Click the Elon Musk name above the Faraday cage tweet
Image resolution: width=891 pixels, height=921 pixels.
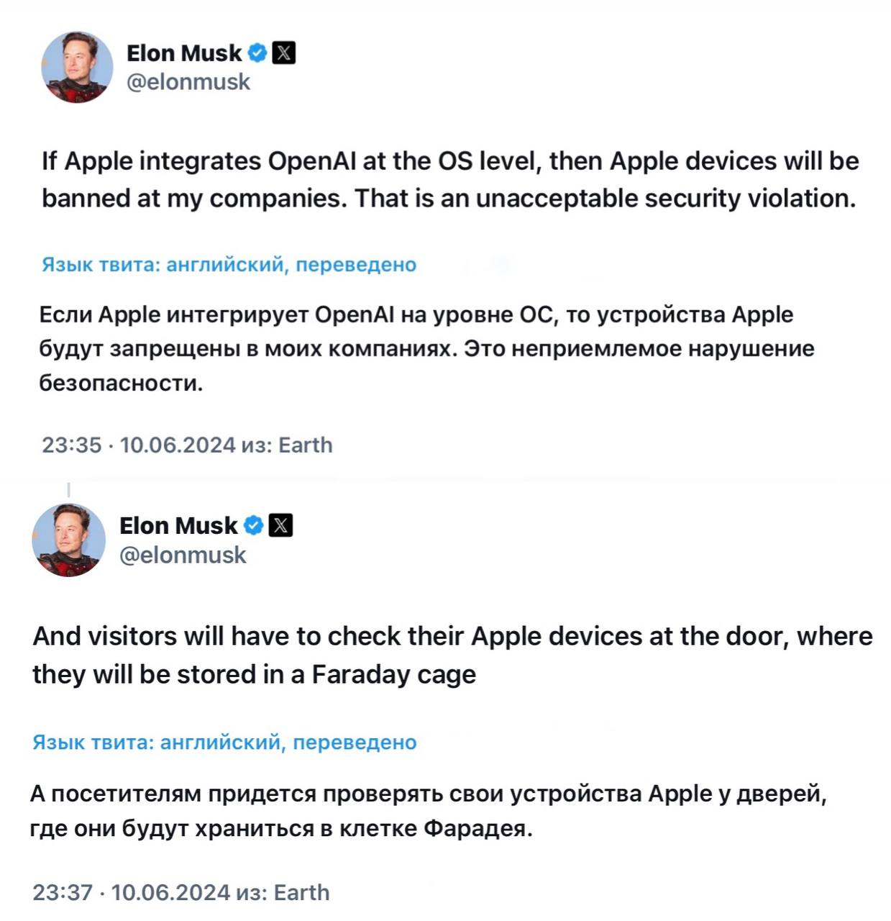click(x=178, y=526)
